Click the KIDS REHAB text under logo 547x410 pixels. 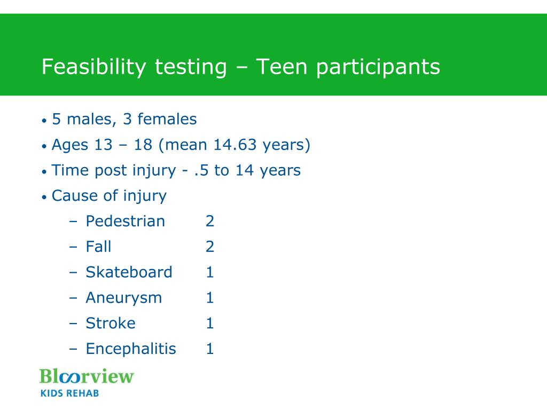click(70, 393)
